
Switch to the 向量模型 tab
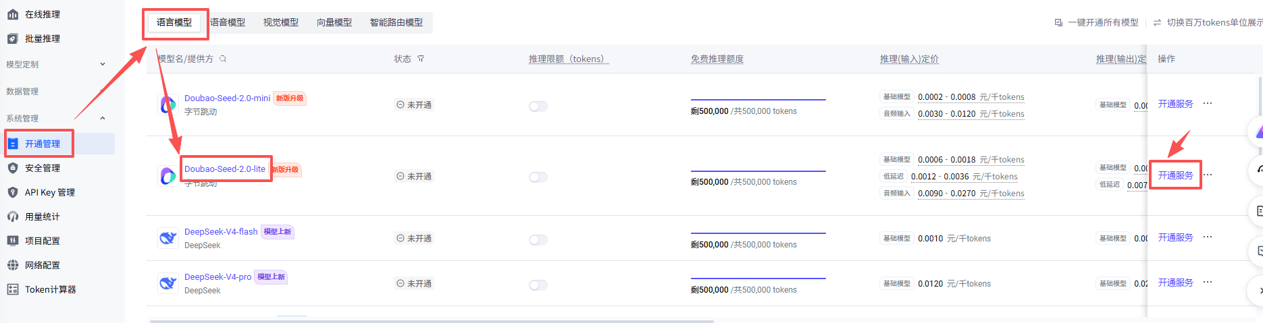tap(334, 22)
